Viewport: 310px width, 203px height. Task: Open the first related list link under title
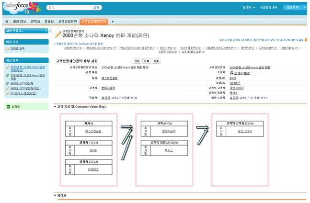coord(73,48)
